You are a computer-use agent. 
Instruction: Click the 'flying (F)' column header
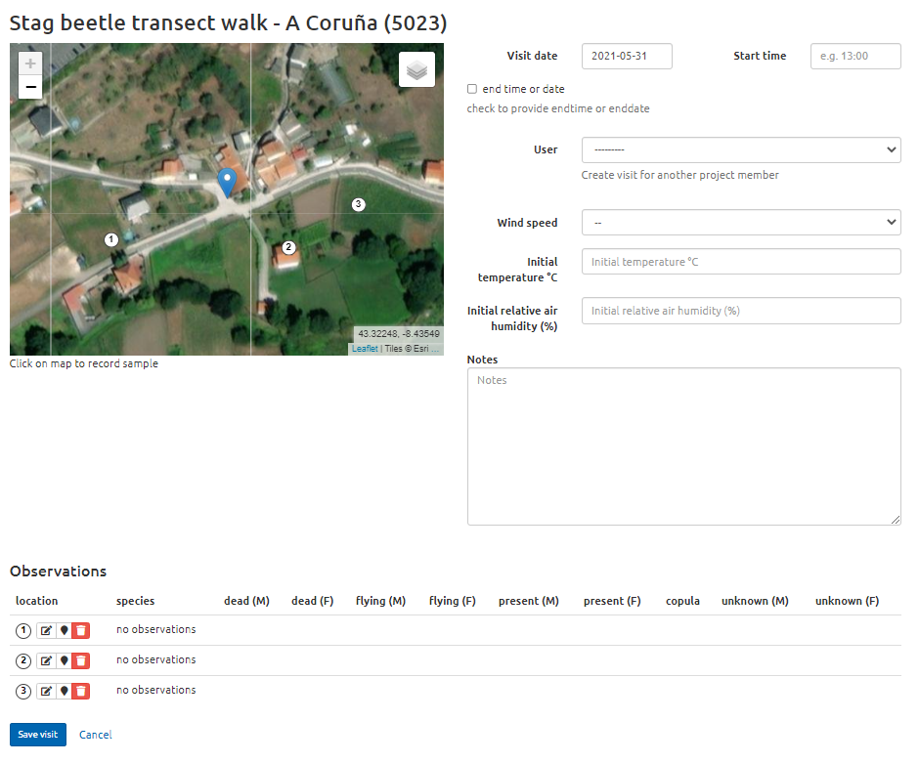(452, 601)
